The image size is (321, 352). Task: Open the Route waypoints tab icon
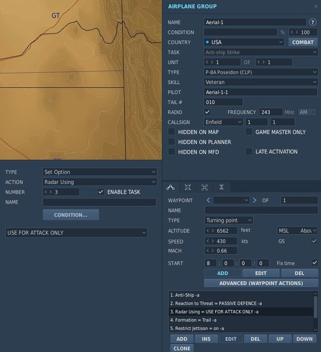click(x=171, y=187)
